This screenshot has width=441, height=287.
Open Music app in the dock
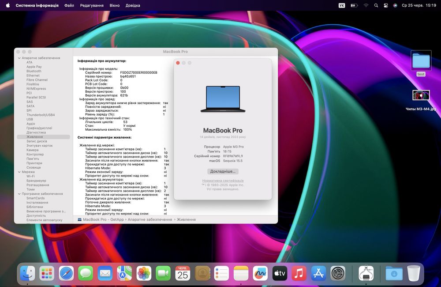(299, 273)
